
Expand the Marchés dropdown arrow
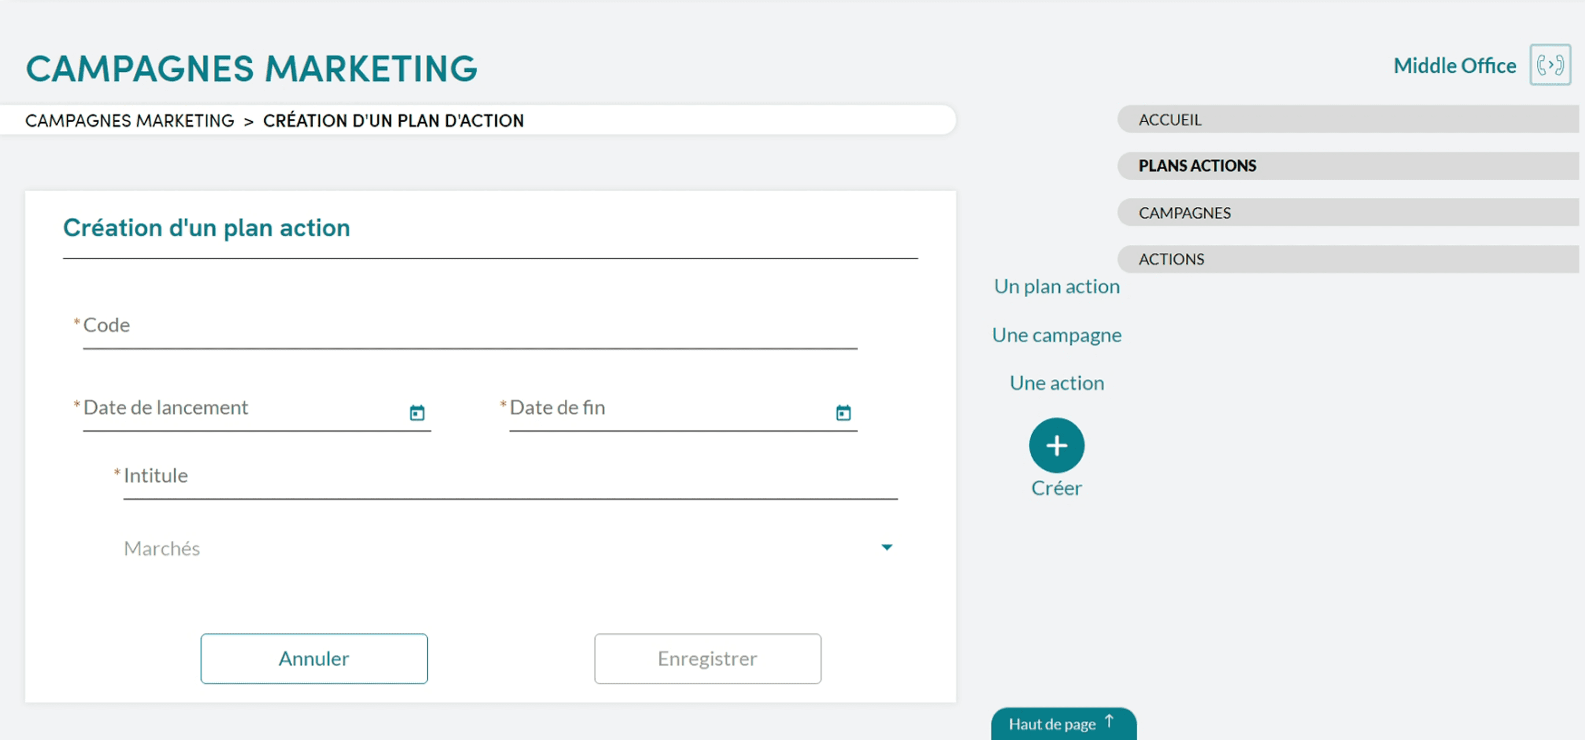pyautogui.click(x=886, y=547)
